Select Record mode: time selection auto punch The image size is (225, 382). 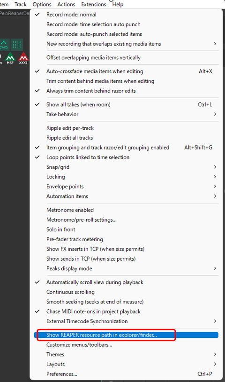[126, 24]
